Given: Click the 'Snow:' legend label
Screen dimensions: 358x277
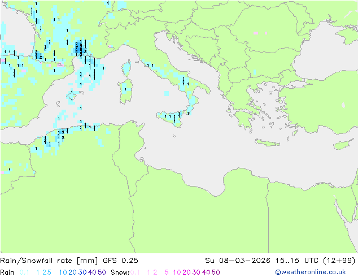Looking at the screenshot, I should pyautogui.click(x=120, y=272).
